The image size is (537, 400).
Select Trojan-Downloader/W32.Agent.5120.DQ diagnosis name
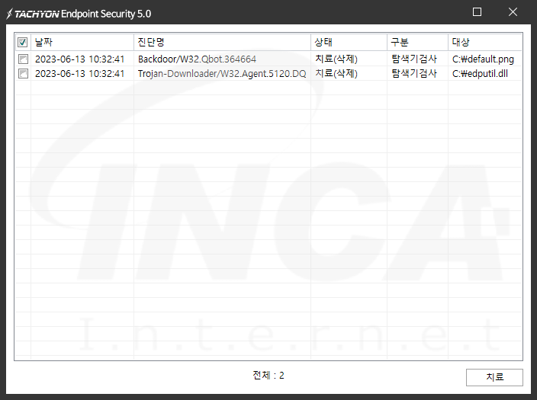click(x=222, y=74)
